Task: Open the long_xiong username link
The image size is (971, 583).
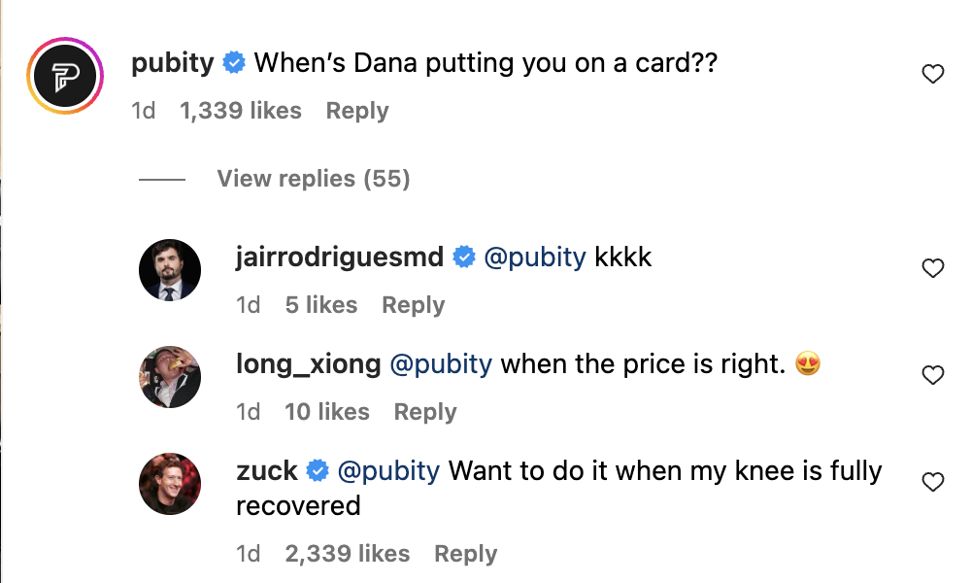Action: click(308, 364)
